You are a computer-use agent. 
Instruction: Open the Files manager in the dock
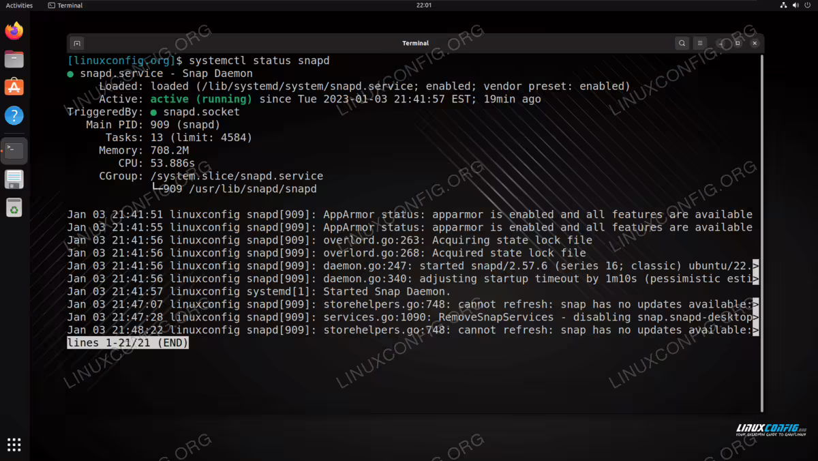pyautogui.click(x=14, y=59)
